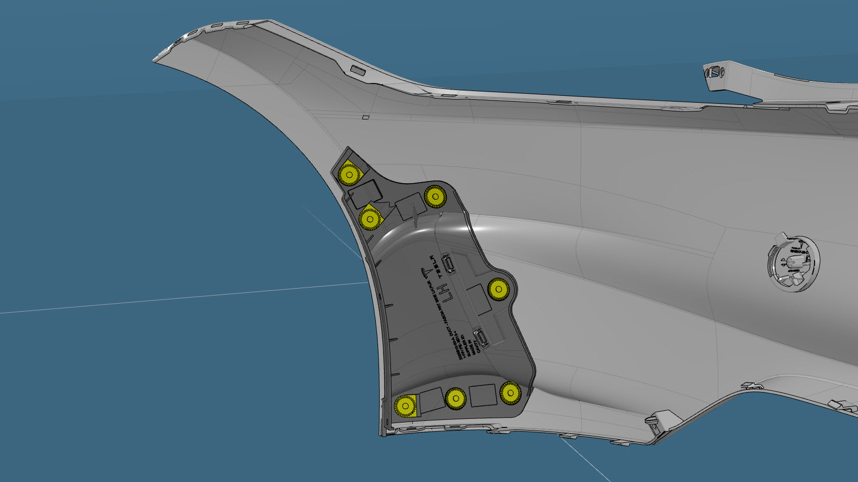Select the yellow fastener at the bracket's upper-right corner
This screenshot has height=482, width=858.
click(x=435, y=197)
